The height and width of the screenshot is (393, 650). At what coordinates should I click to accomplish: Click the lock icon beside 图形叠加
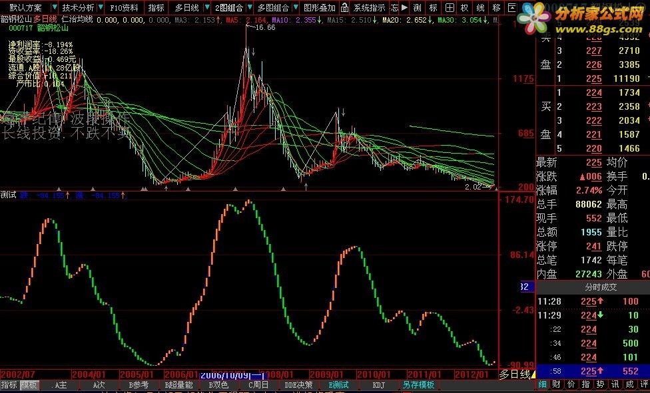pos(345,7)
